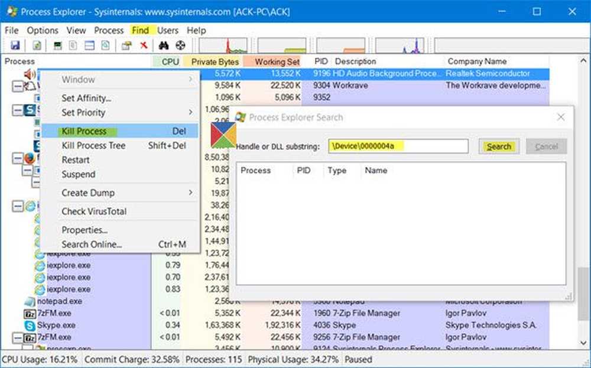Click the 7zFM.exe icon with 5,352 K

coord(30,314)
